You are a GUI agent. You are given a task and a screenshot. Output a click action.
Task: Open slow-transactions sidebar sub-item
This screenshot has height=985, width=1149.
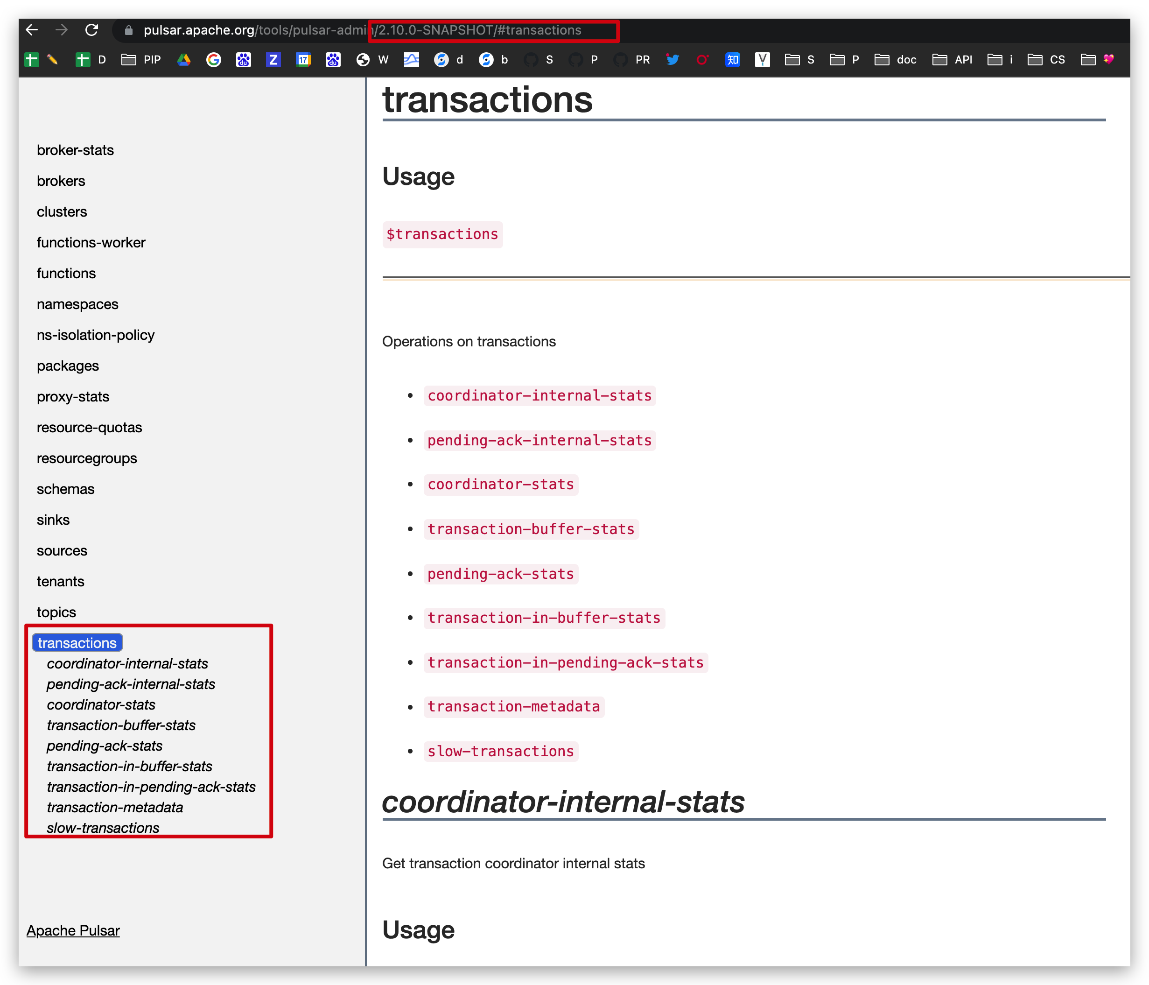click(x=103, y=828)
